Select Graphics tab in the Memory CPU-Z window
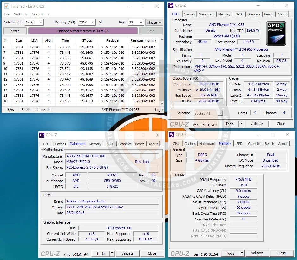Screen dimensions: 297x260 pos(254,144)
